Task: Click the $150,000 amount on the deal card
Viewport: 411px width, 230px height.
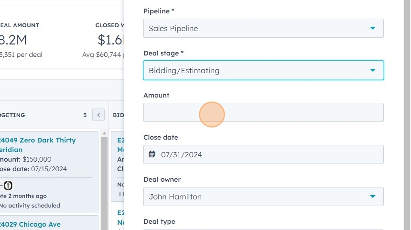Action: pyautogui.click(x=37, y=159)
